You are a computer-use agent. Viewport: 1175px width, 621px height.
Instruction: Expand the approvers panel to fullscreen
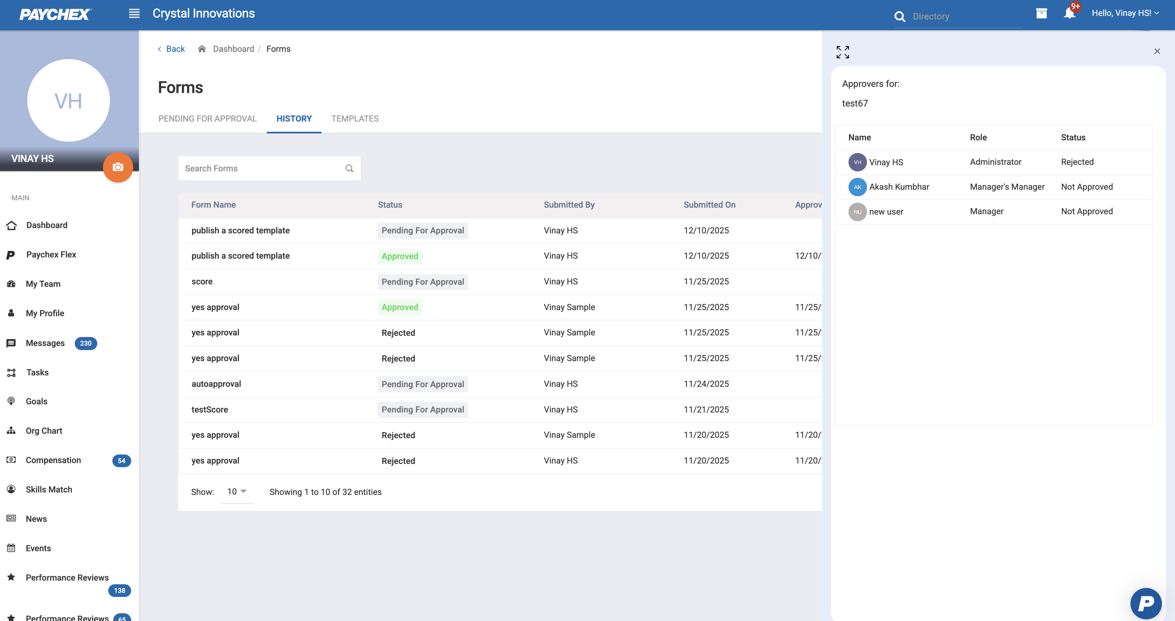coord(842,52)
